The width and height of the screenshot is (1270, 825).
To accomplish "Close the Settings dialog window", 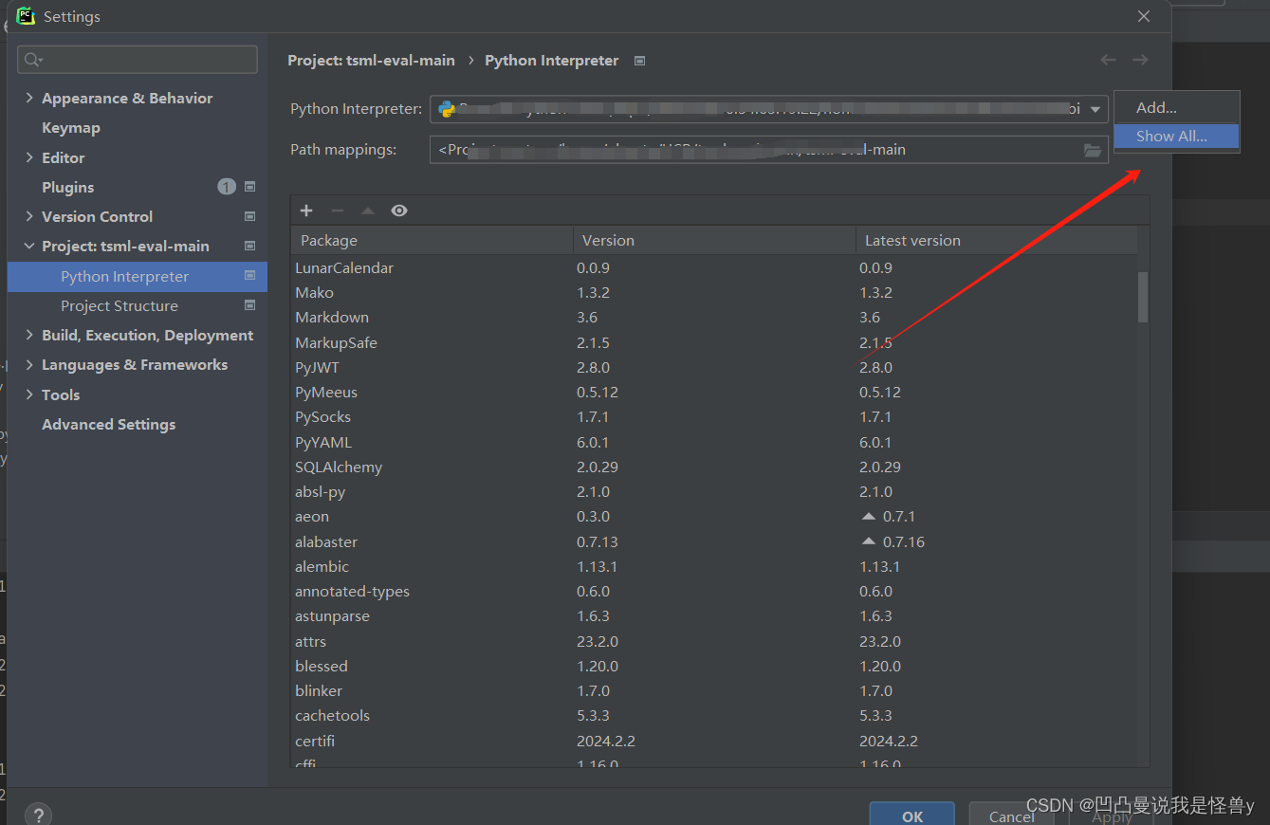I will [1144, 16].
